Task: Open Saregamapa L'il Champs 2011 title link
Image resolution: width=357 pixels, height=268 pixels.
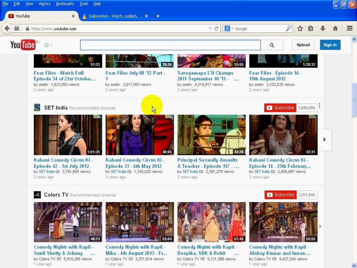Action: coord(208,76)
